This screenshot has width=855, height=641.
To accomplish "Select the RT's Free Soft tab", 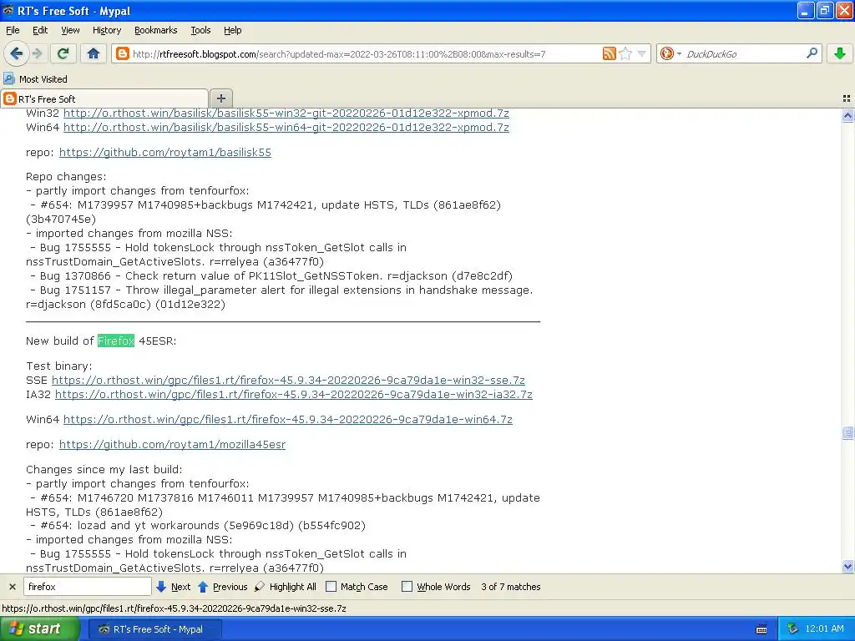I will click(x=104, y=98).
